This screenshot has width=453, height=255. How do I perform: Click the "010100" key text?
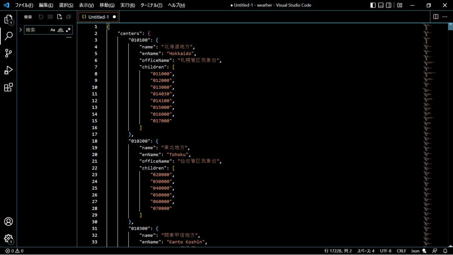[140, 40]
